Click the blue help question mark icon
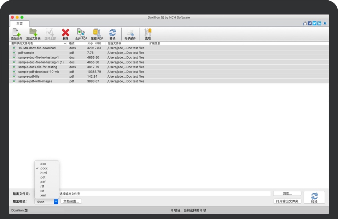Viewport: 338px width, 219px height. point(325,23)
